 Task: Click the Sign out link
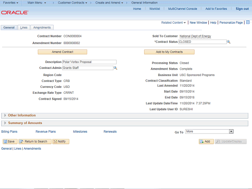pos(242,9)
